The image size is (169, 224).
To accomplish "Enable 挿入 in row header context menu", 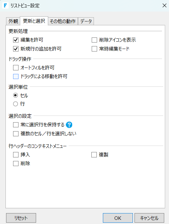I will pos(16,155).
